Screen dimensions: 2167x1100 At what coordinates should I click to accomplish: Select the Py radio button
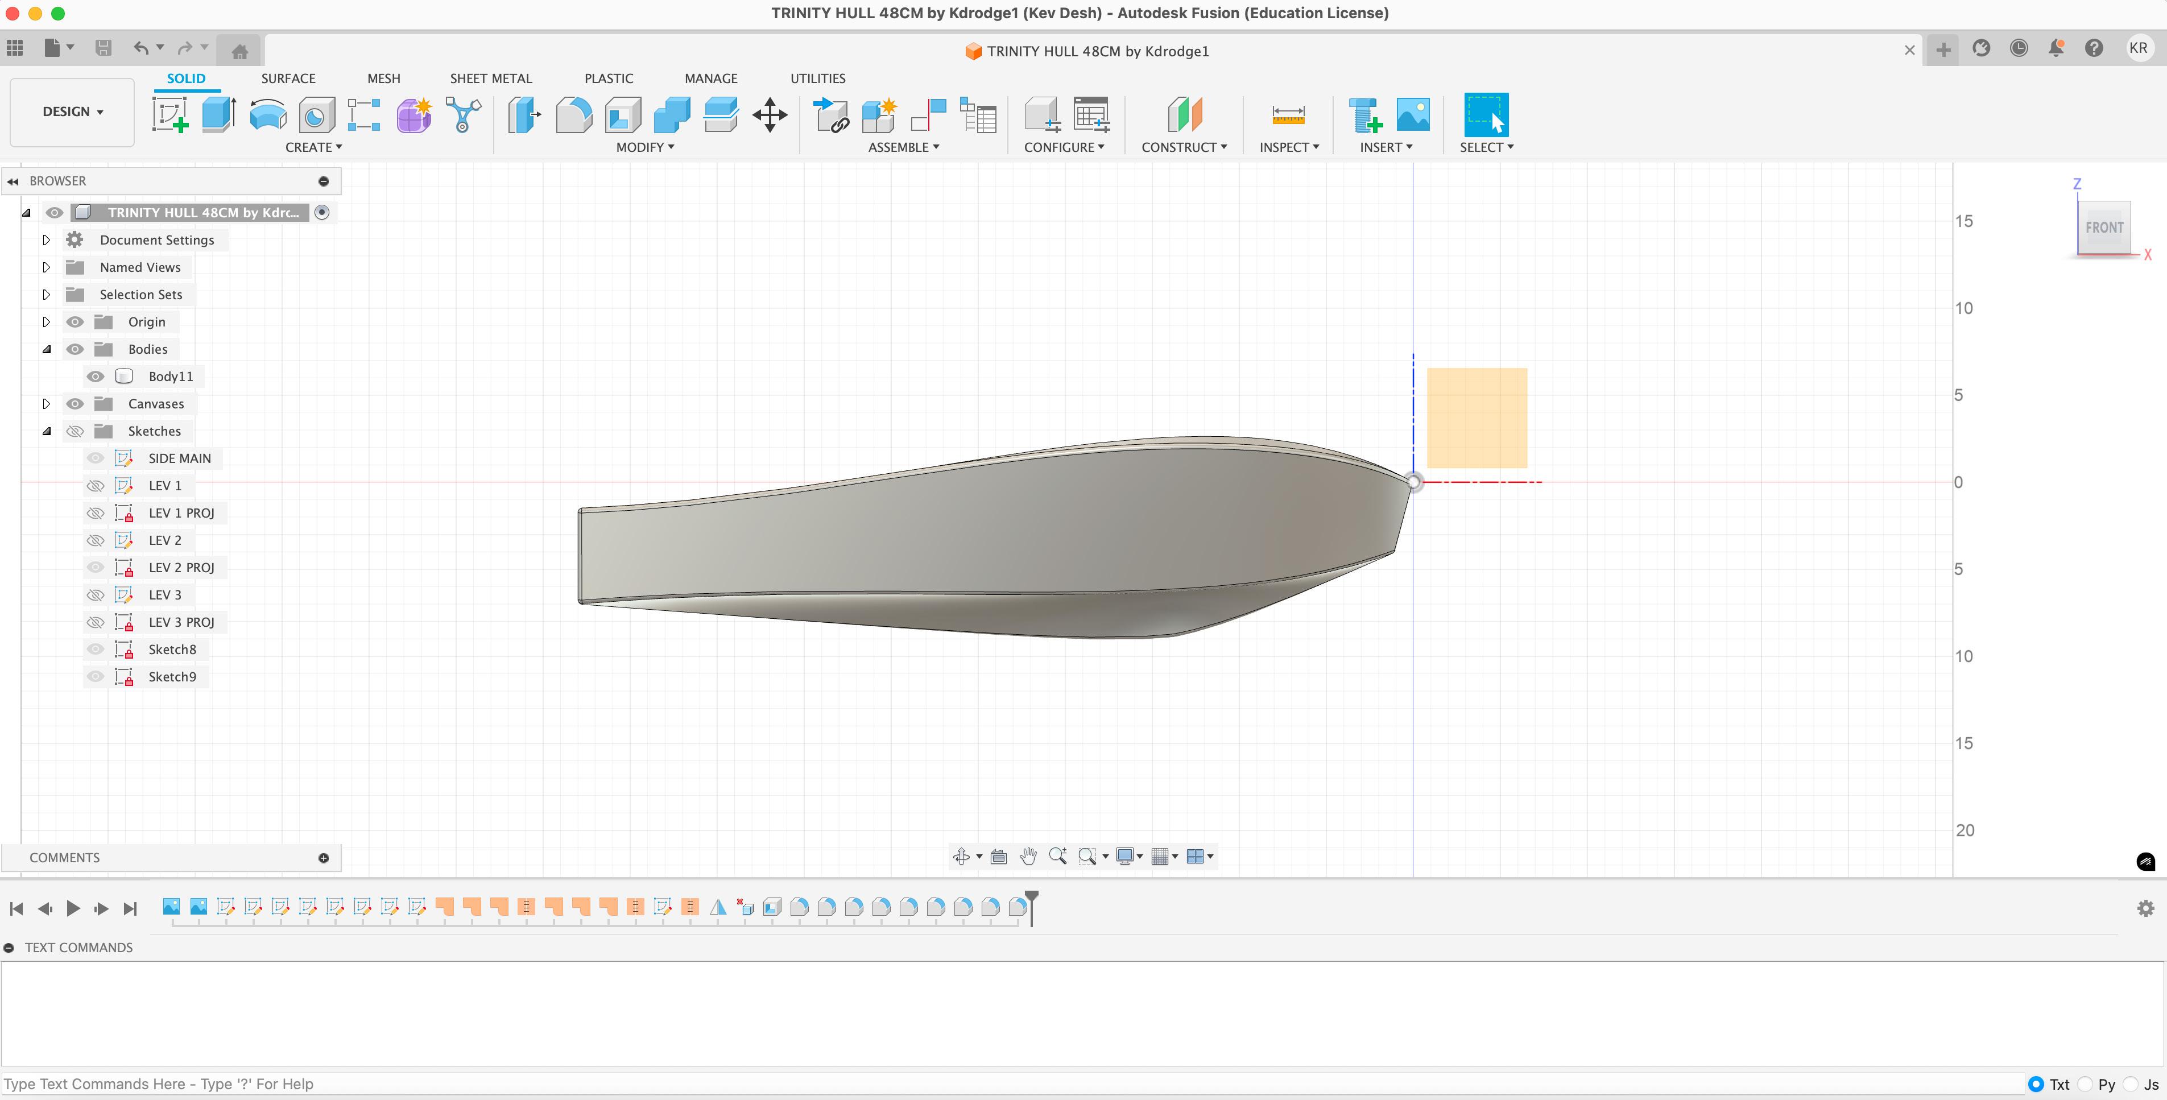tap(2085, 1084)
